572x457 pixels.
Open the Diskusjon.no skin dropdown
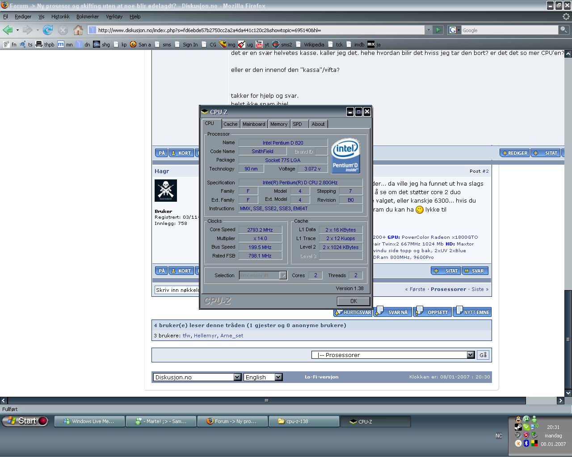click(197, 377)
